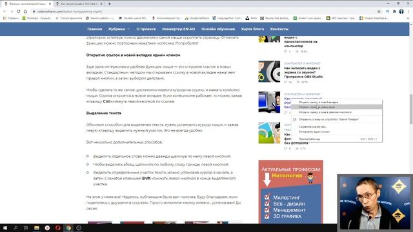
Task: Open taskbar search magnifier
Action: click(x=15, y=227)
